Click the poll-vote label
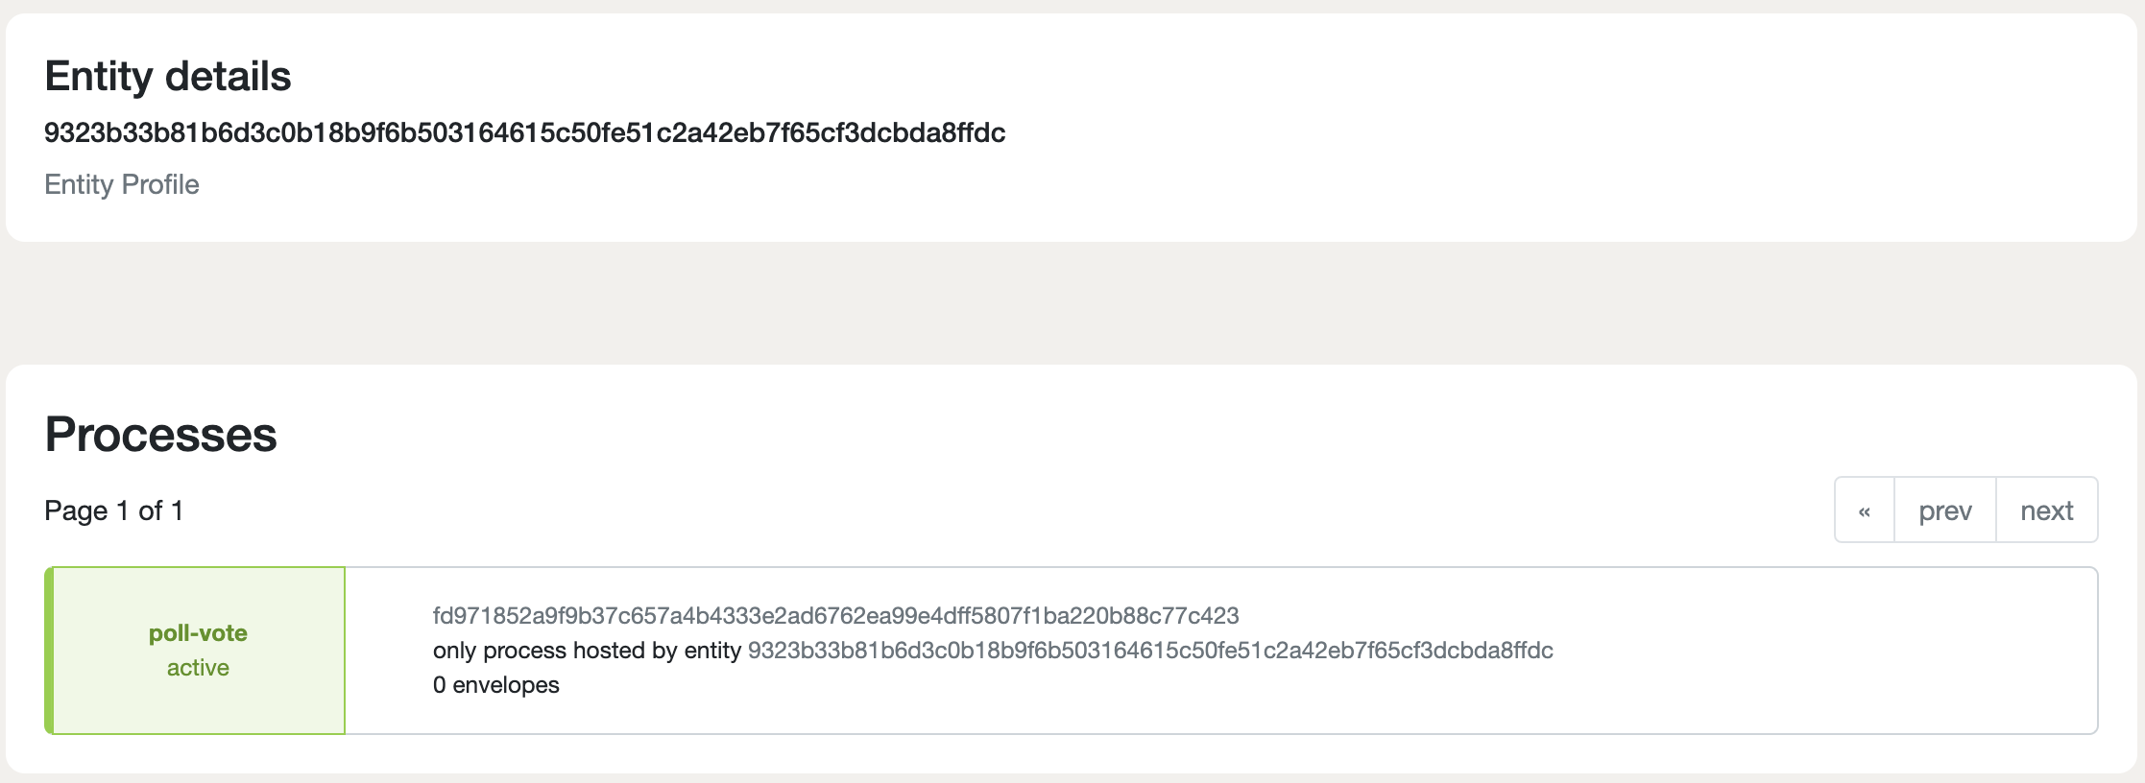2145x783 pixels. pos(198,632)
